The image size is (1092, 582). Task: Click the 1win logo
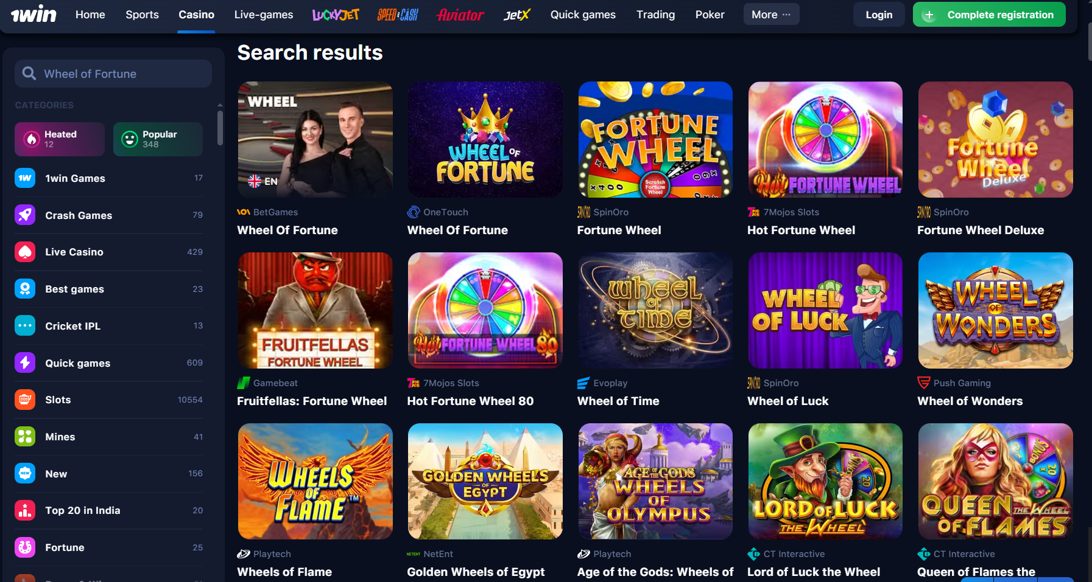tap(33, 14)
